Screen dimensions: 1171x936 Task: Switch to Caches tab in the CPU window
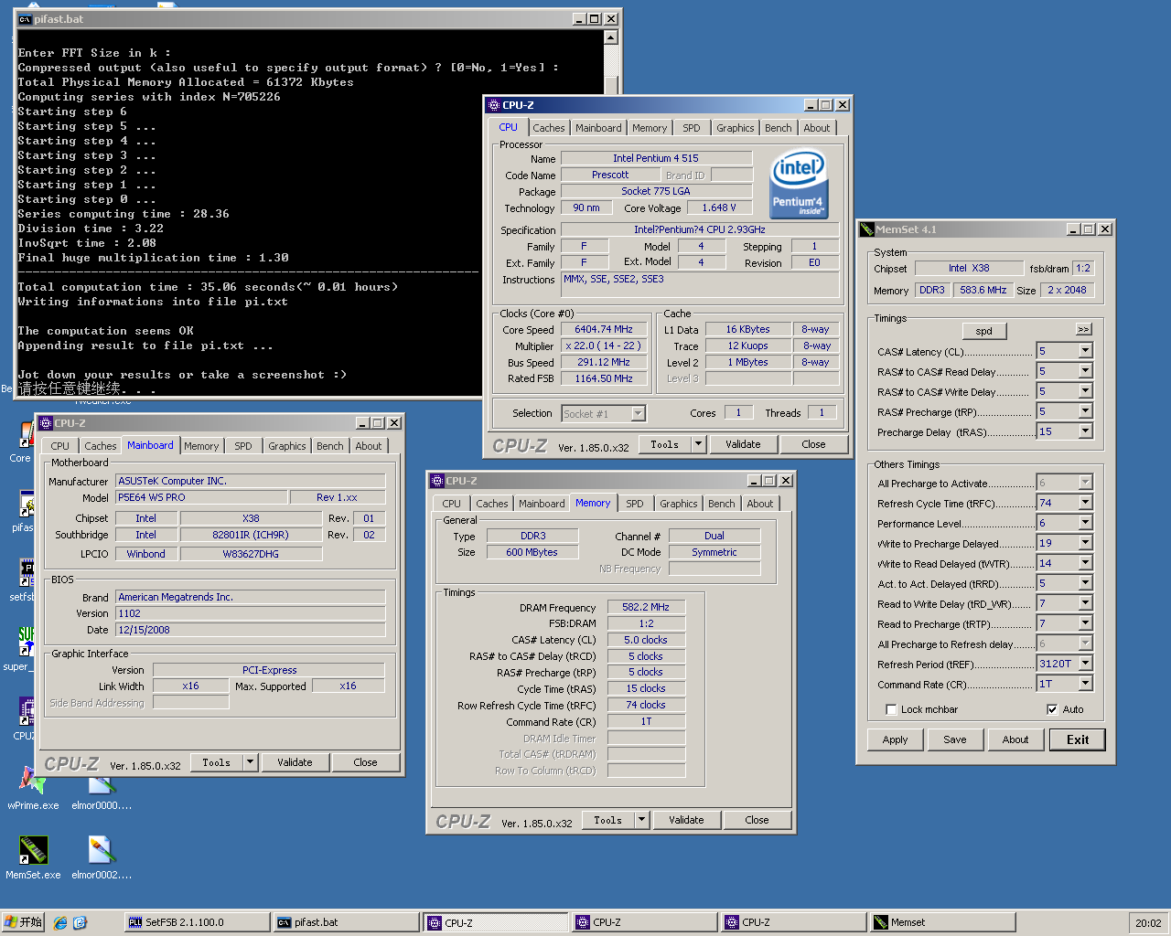(x=549, y=128)
